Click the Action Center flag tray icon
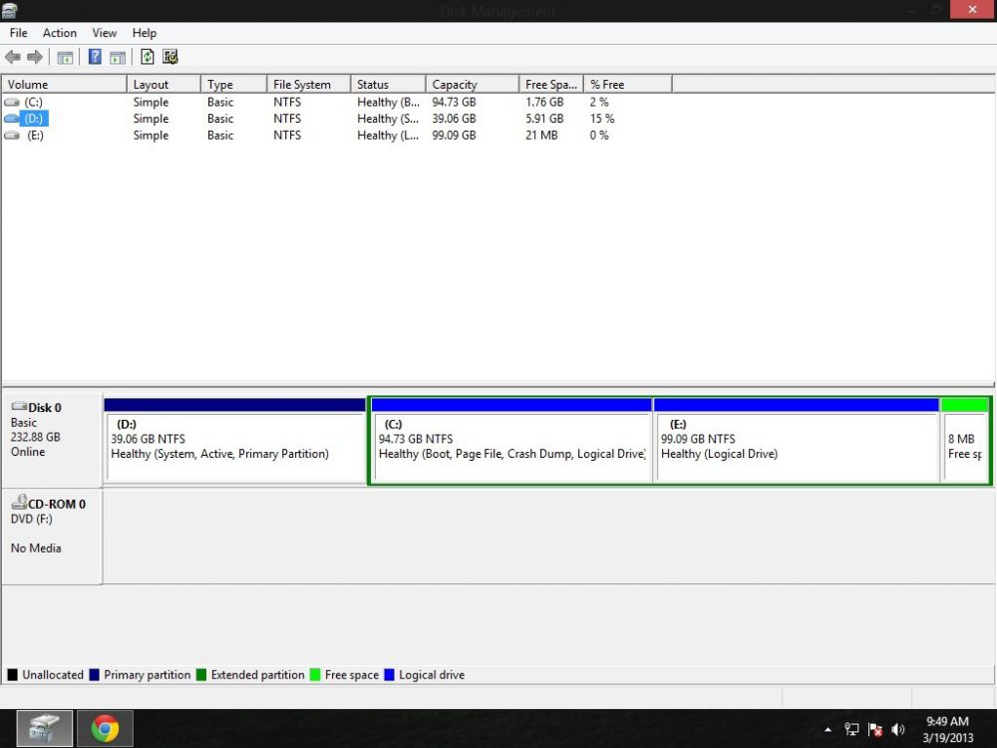 (x=874, y=729)
